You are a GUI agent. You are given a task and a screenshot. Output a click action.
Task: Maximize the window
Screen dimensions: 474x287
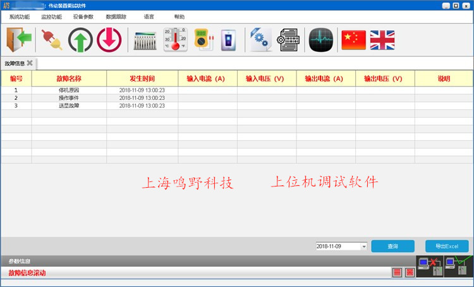click(x=456, y=6)
